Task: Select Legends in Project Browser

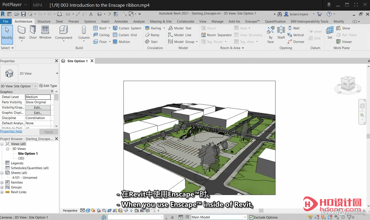Action: click(x=17, y=163)
